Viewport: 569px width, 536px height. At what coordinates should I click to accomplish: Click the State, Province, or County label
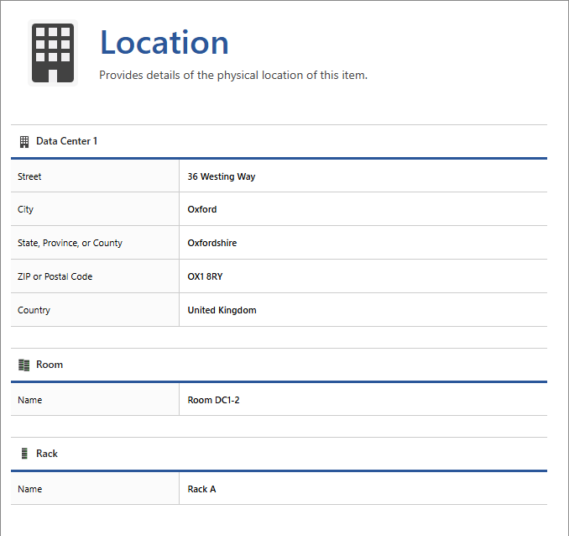(70, 243)
